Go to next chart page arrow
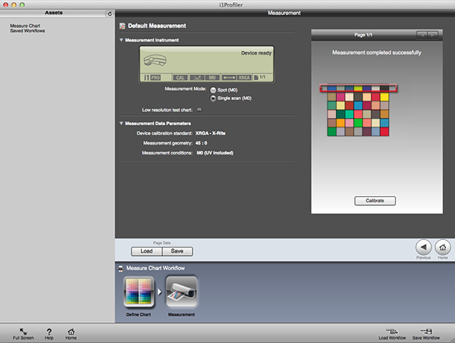Screen dimensions: 455x343 pos(433,35)
